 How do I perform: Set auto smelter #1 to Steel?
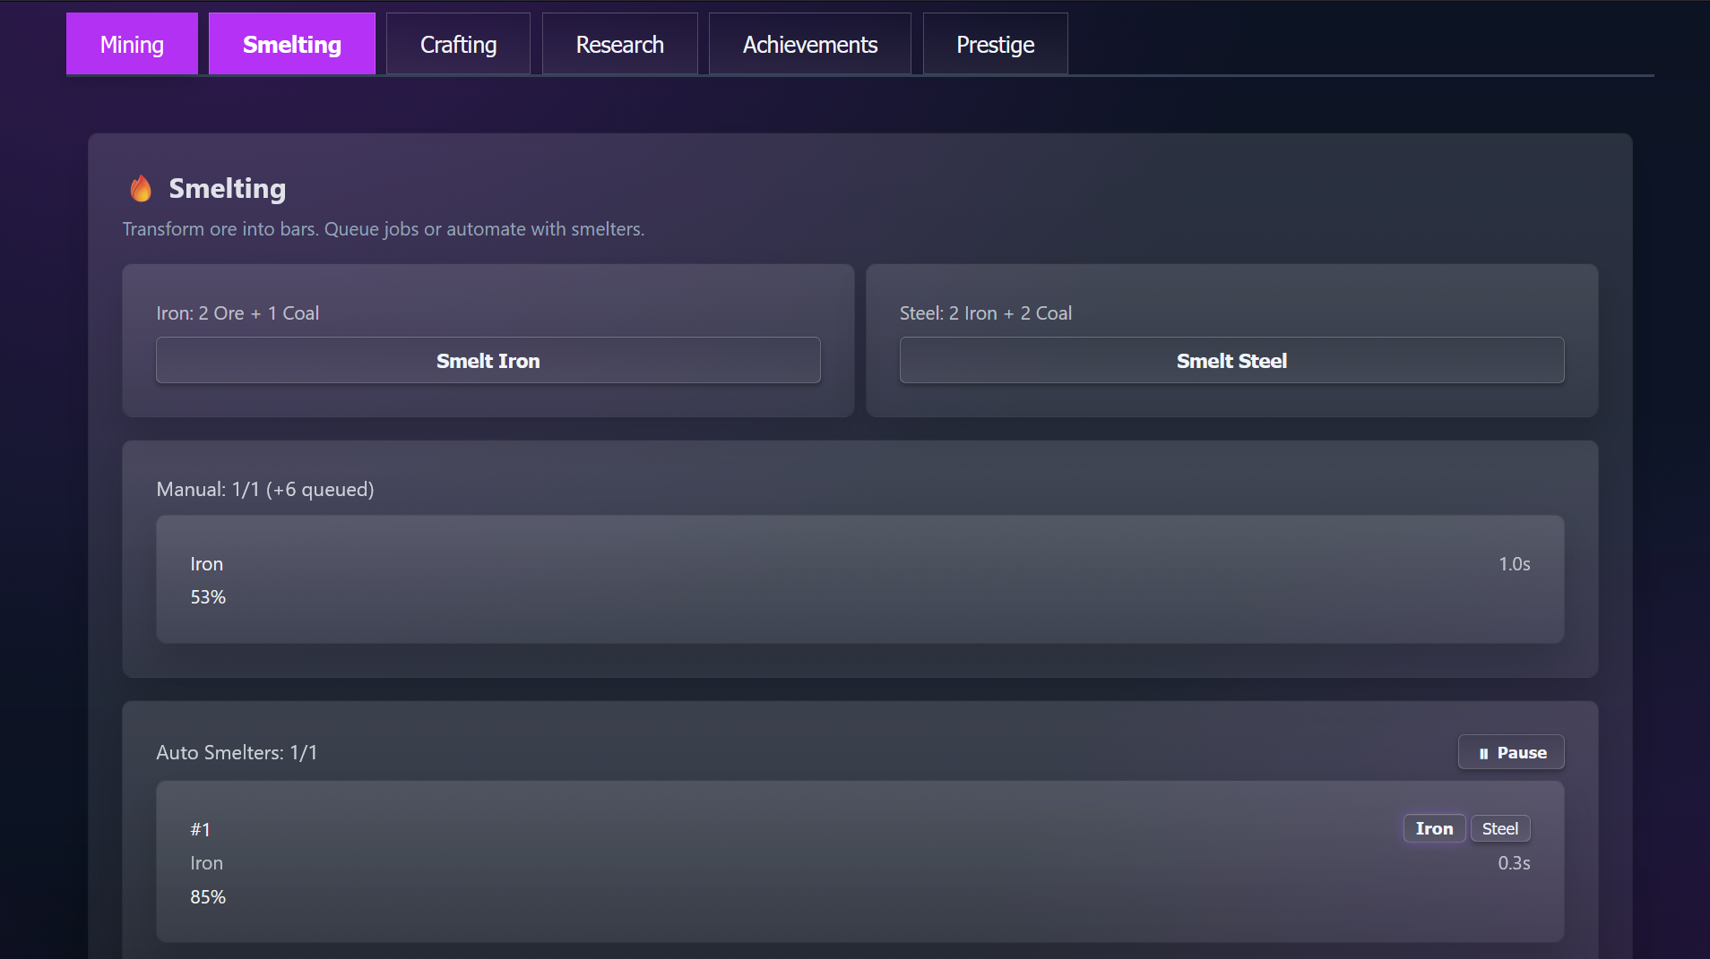click(x=1500, y=828)
